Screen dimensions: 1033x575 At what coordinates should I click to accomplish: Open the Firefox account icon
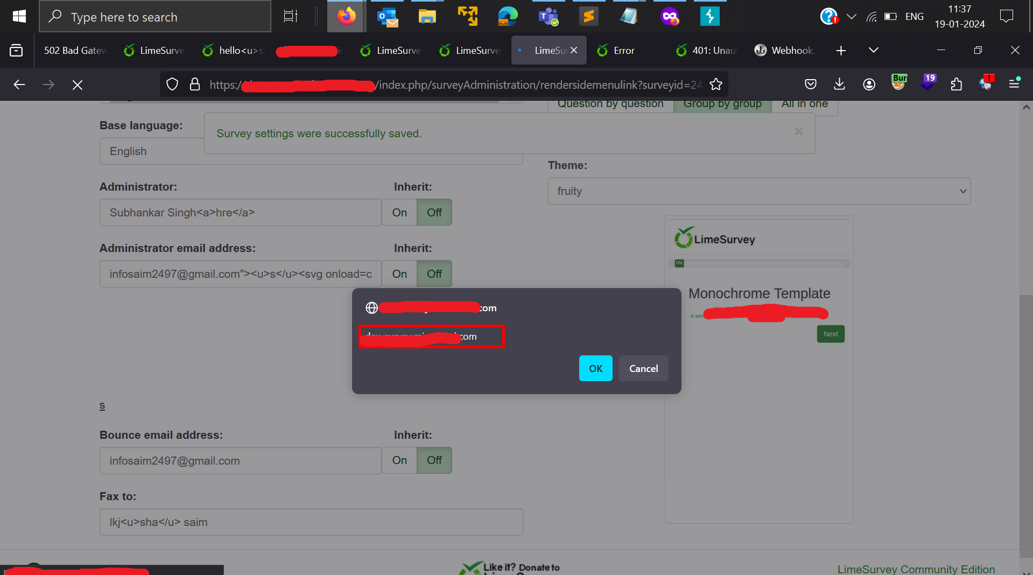(869, 85)
